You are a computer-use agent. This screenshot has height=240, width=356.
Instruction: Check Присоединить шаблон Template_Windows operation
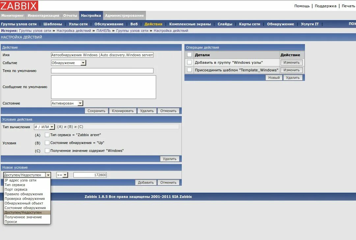point(189,70)
